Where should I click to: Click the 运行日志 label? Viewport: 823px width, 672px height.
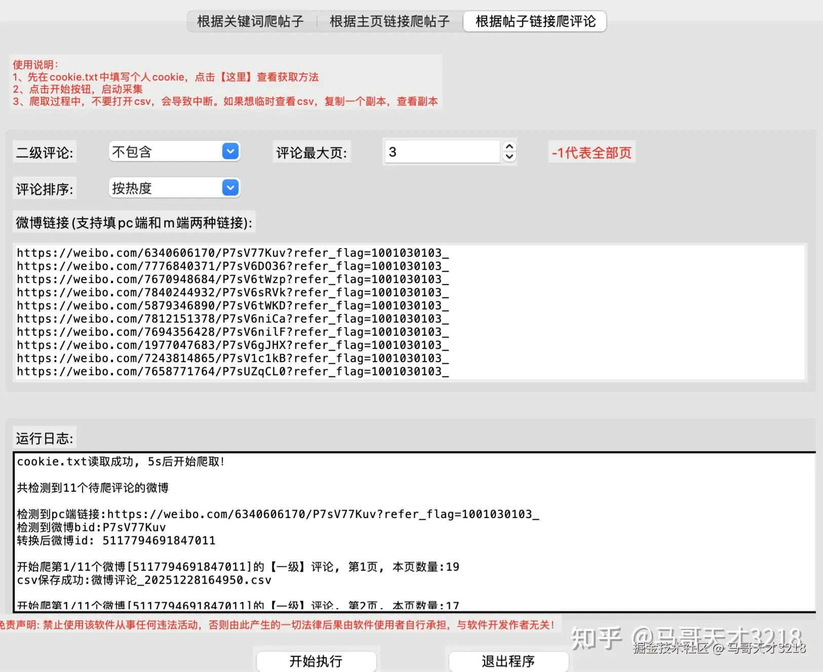45,438
